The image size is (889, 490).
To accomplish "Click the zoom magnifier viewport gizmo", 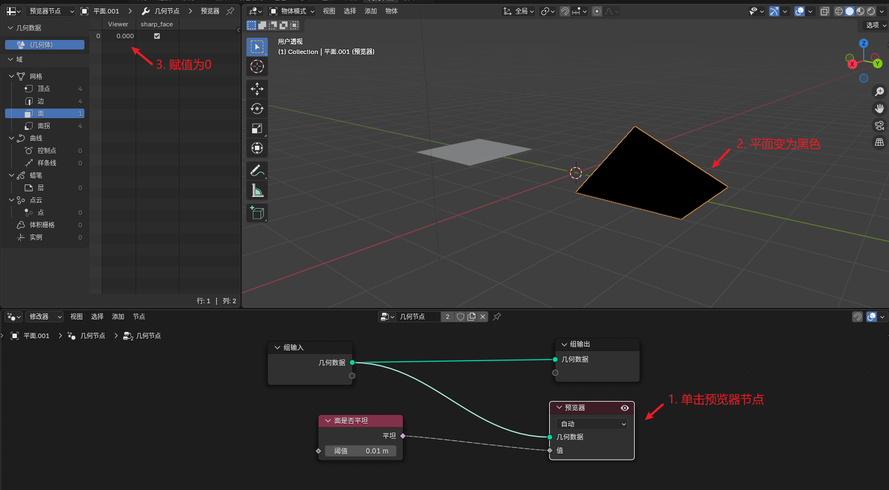I will pyautogui.click(x=879, y=92).
